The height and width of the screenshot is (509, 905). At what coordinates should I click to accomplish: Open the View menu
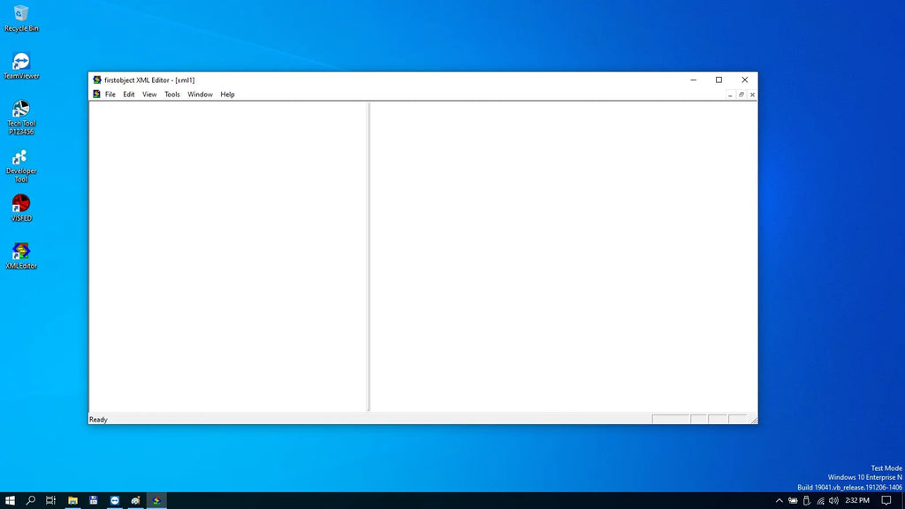149,95
